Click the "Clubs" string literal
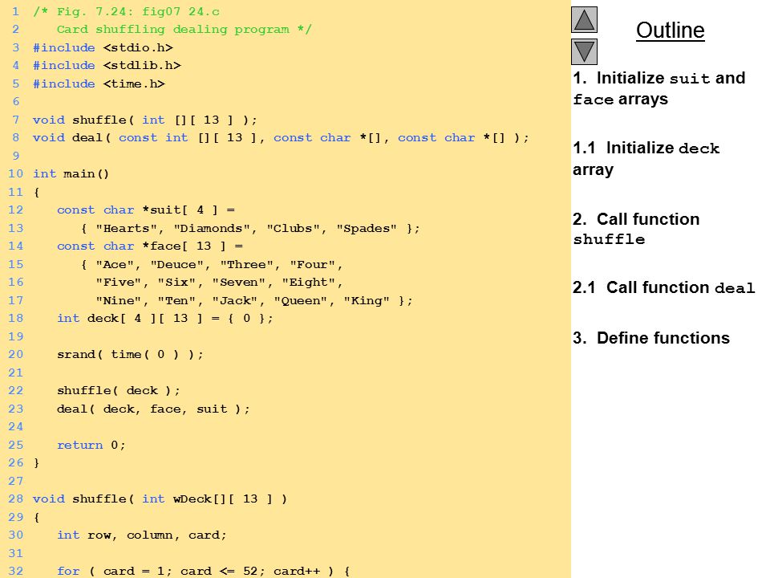This screenshot has width=770, height=578. 294,229
